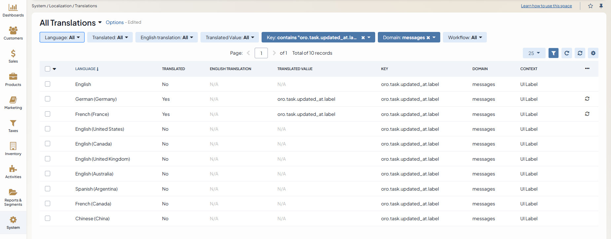The width and height of the screenshot is (611, 239).
Task: Remove the Domain: messages filter
Action: (428, 38)
